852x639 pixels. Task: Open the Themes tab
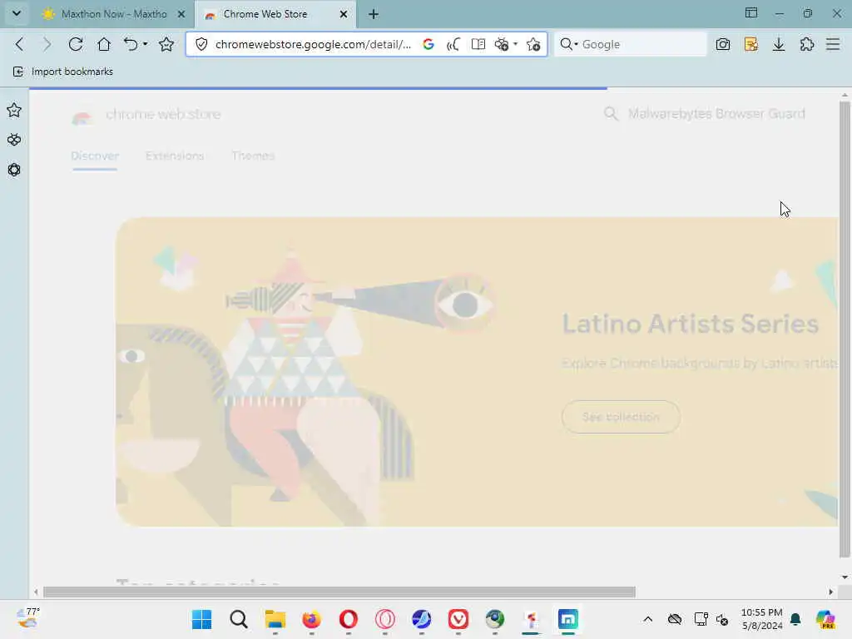(x=253, y=156)
